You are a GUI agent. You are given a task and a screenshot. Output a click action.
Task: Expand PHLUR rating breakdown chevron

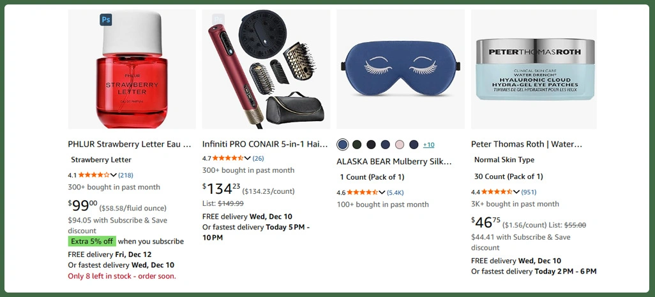[x=113, y=175]
